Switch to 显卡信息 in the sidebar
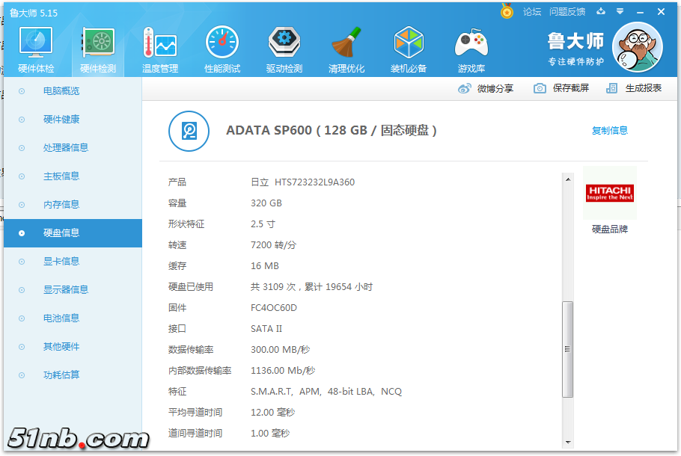 [x=61, y=262]
